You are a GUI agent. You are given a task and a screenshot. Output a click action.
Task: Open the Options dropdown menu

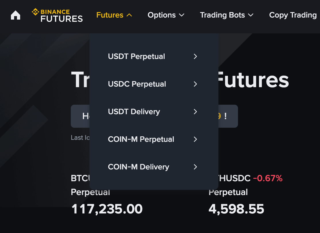tap(166, 15)
